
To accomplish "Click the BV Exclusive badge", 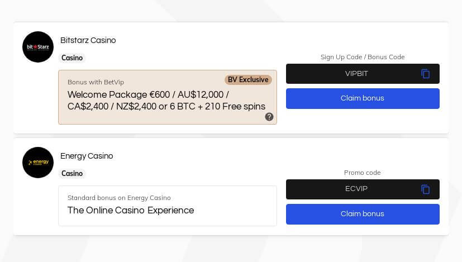I will pos(248,80).
